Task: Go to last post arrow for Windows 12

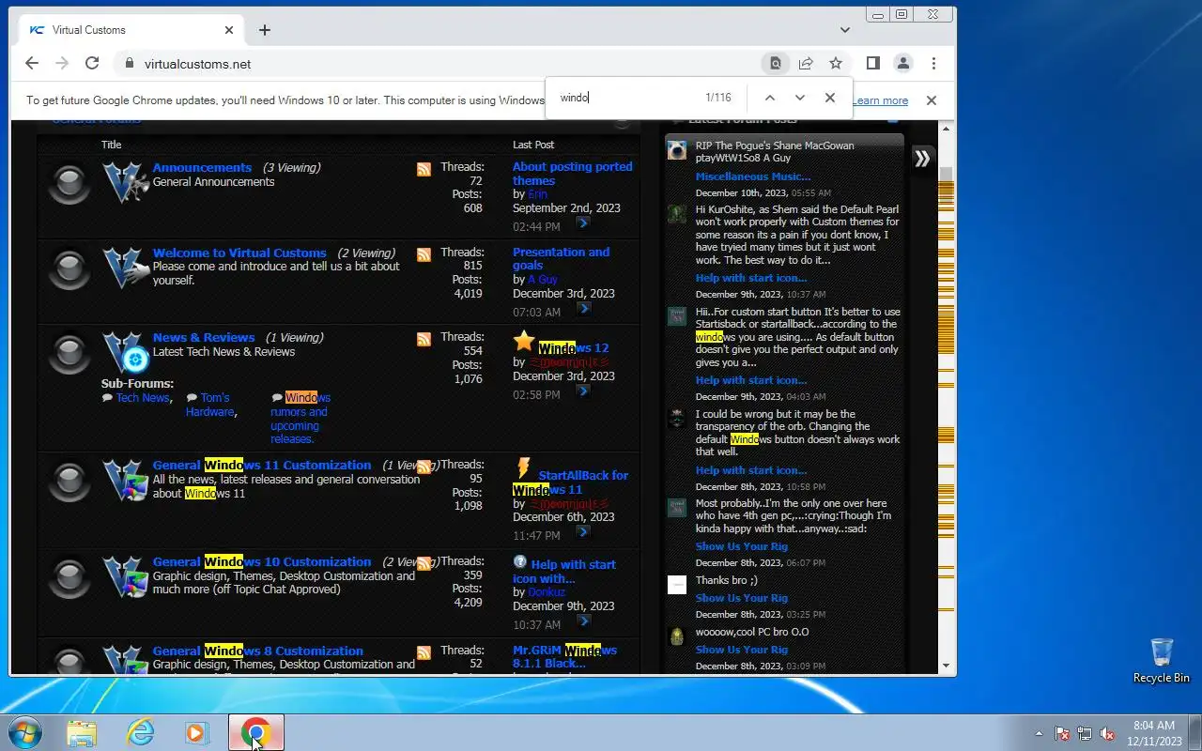Action: click(583, 391)
